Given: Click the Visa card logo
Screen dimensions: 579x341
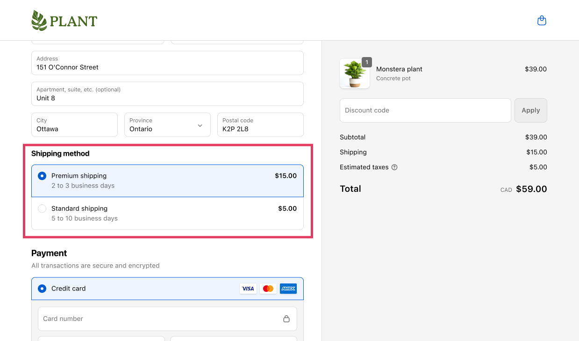Looking at the screenshot, I should [x=248, y=289].
